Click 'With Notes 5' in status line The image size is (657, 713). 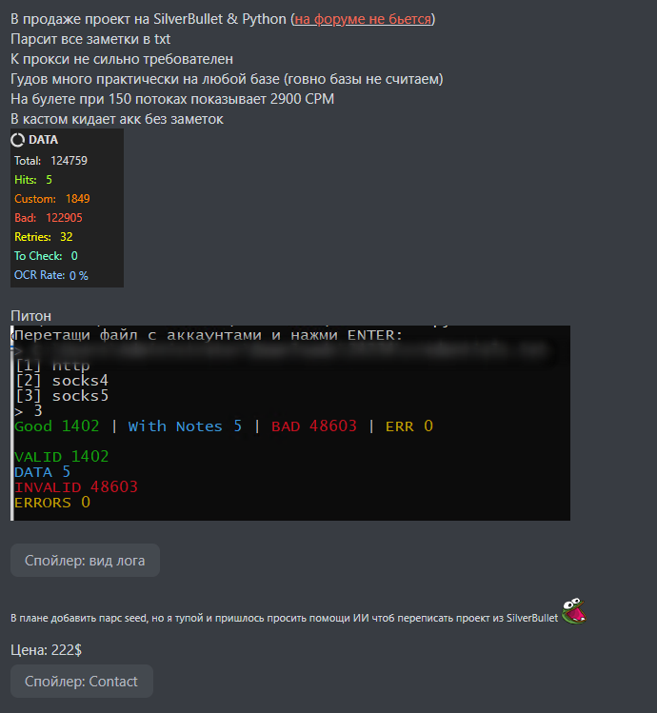click(185, 426)
